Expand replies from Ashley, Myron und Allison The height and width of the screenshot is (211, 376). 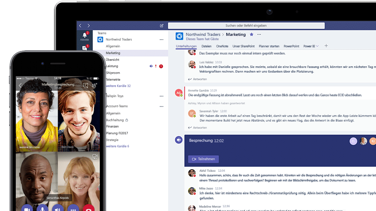[216, 103]
